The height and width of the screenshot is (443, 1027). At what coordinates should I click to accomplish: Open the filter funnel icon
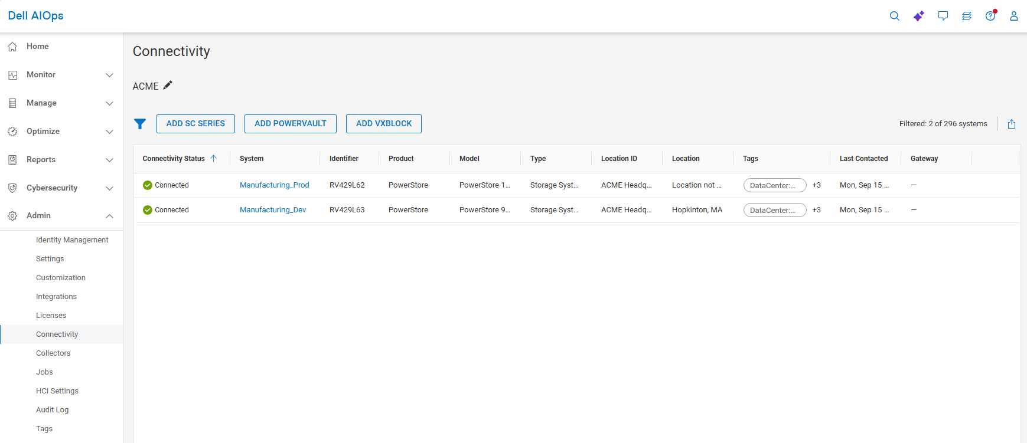point(140,124)
